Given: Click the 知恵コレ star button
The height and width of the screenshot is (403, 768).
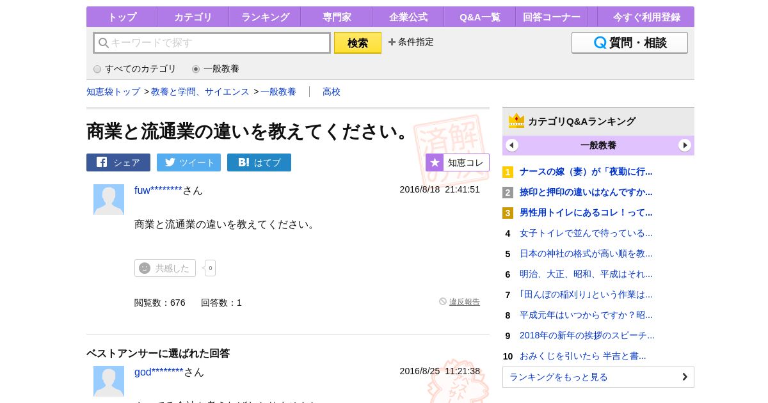Looking at the screenshot, I should [x=458, y=162].
